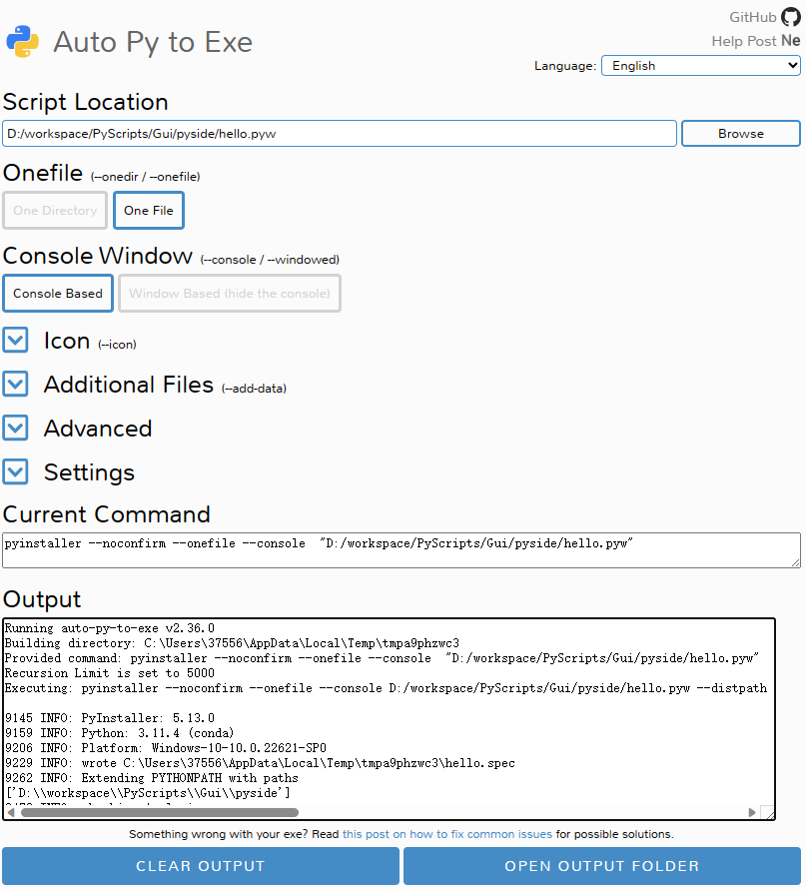Open the Language dropdown set to English
806x889 pixels.
pos(700,66)
